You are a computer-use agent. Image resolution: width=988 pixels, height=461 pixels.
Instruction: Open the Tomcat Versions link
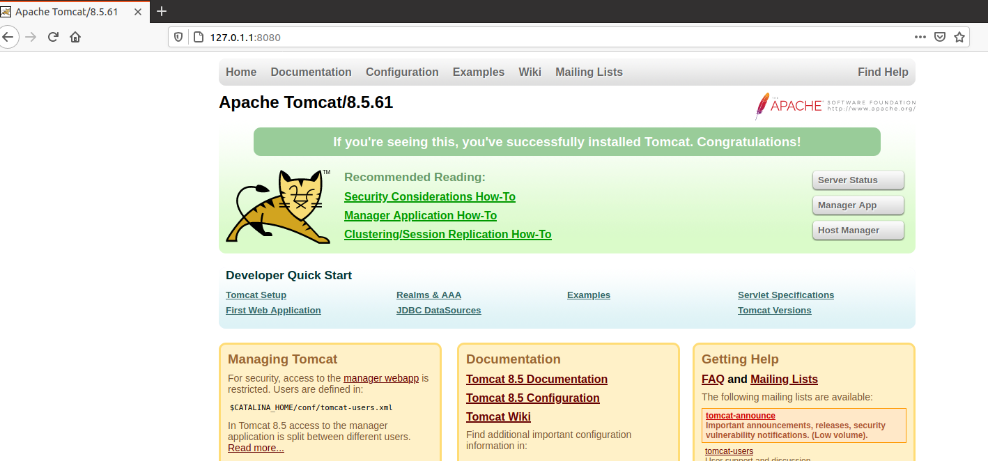[x=775, y=310]
